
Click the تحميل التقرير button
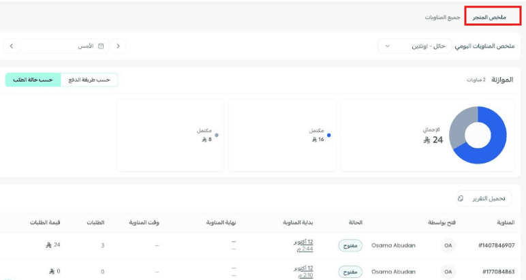(484, 198)
